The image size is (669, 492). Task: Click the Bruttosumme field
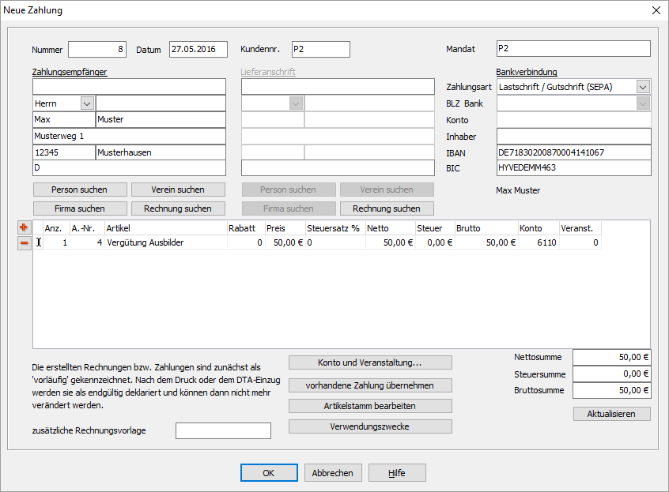612,391
